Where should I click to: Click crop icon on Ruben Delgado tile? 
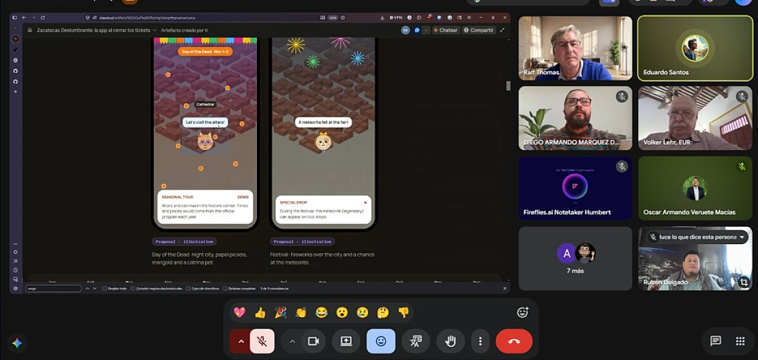744,281
